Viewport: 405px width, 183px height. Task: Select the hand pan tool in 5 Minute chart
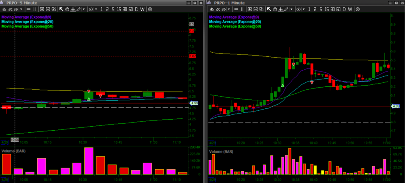[x=67, y=9]
